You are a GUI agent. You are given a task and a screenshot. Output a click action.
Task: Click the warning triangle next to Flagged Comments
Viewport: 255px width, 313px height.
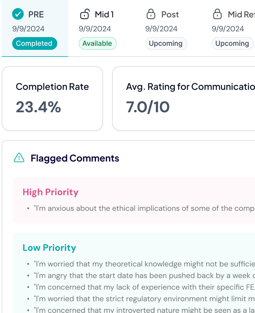point(19,158)
